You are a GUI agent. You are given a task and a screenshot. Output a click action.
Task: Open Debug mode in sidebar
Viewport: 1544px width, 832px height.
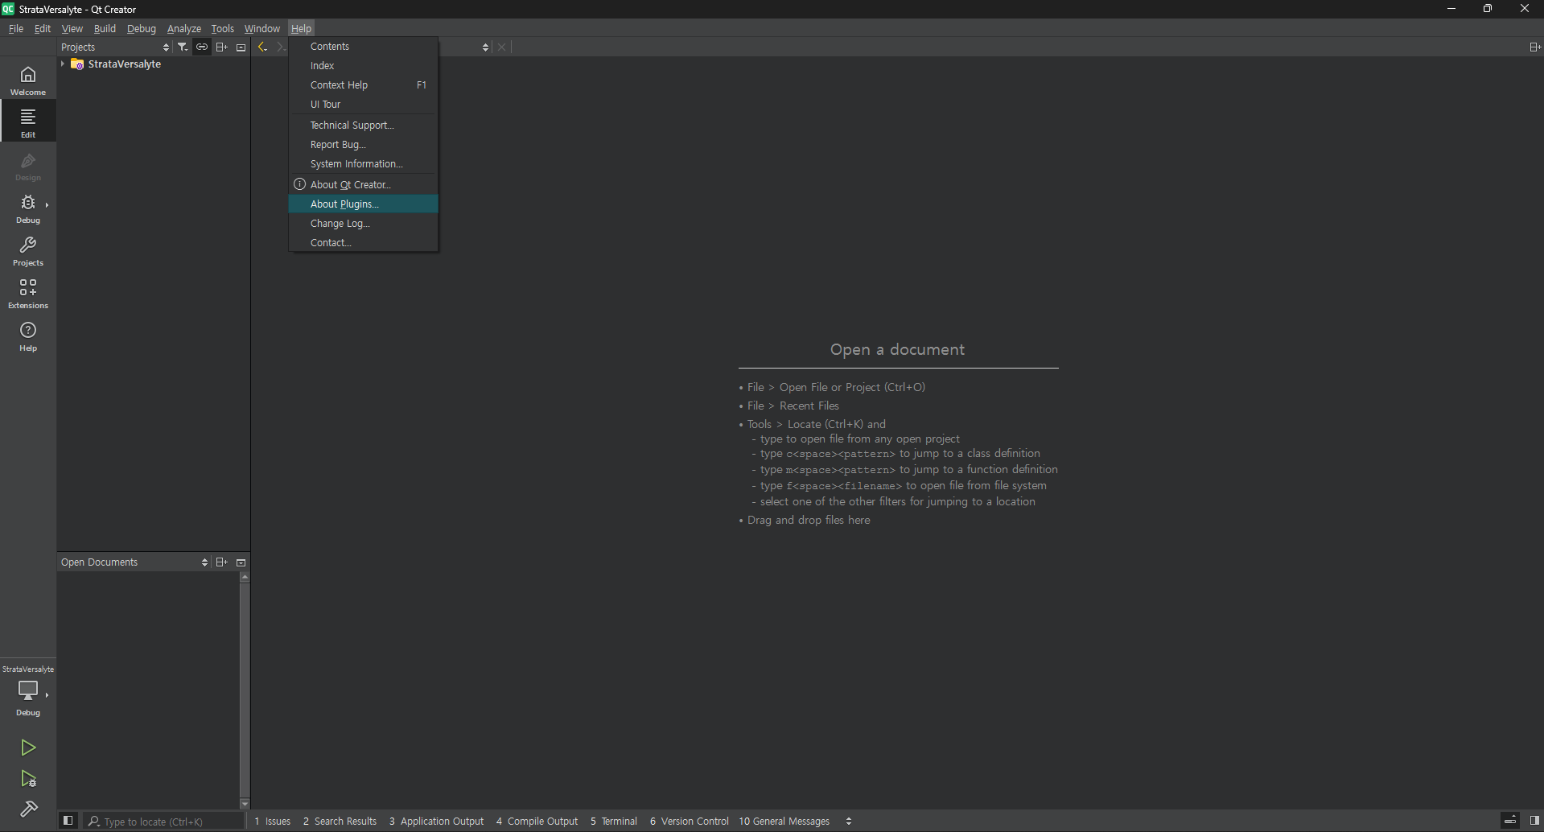tap(28, 208)
